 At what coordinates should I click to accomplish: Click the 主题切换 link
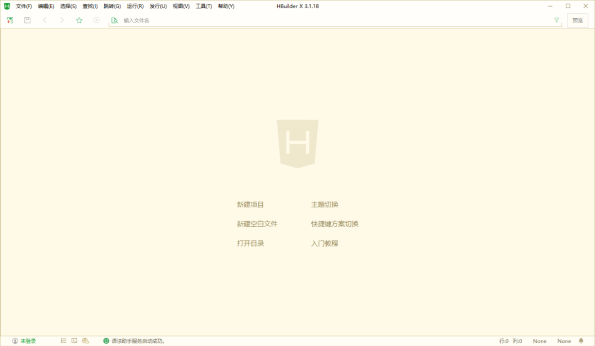pos(324,205)
